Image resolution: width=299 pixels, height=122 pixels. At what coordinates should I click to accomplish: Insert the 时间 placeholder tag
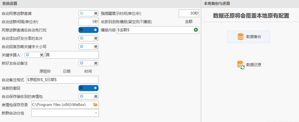pyautogui.click(x=88, y=72)
